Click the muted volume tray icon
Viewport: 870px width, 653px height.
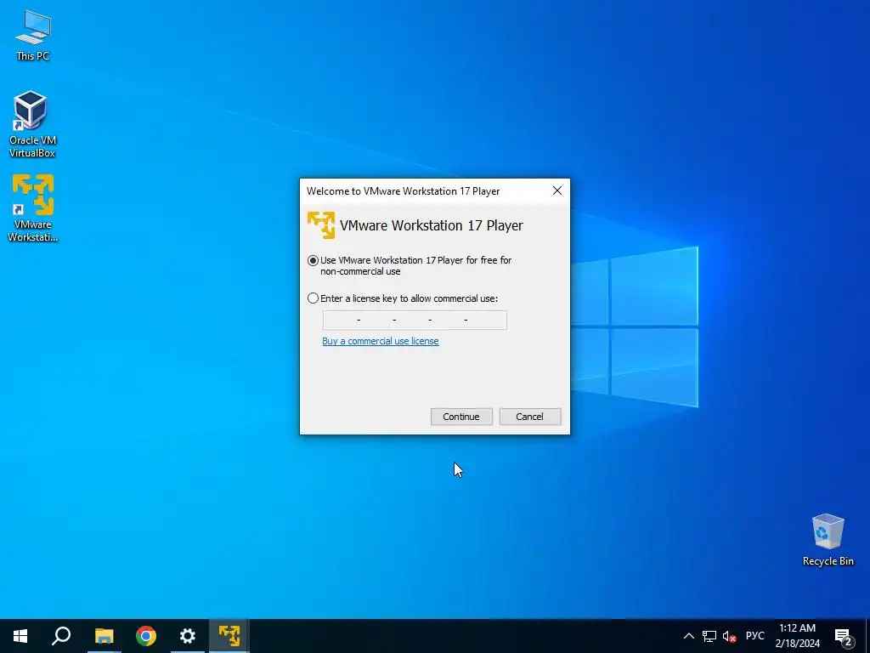(x=729, y=636)
